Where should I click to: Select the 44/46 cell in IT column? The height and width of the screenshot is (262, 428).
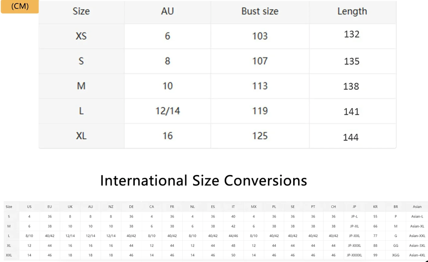coord(233,236)
